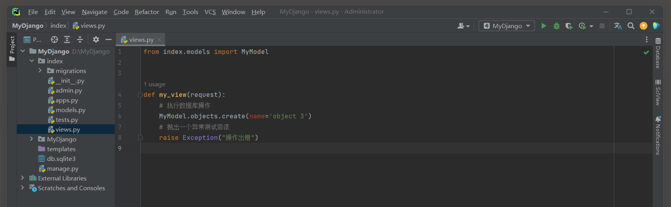The width and height of the screenshot is (671, 207).
Task: Expand External Libraries node
Action: point(22,178)
